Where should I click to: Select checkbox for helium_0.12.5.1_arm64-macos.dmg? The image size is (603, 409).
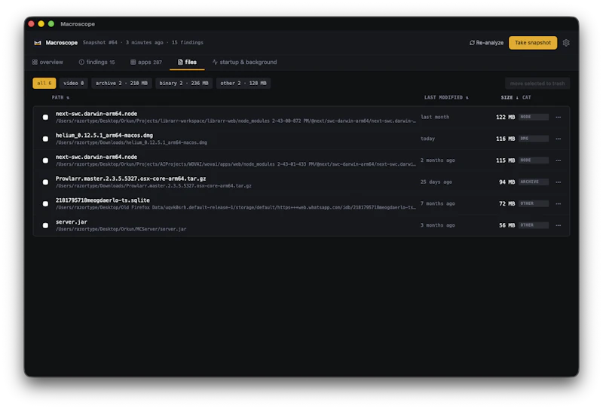[45, 139]
